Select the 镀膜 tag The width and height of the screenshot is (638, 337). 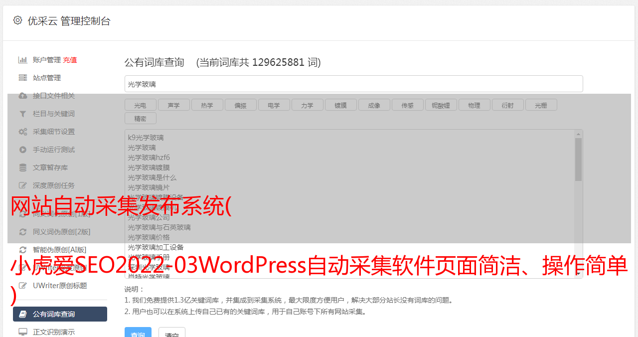coord(340,105)
